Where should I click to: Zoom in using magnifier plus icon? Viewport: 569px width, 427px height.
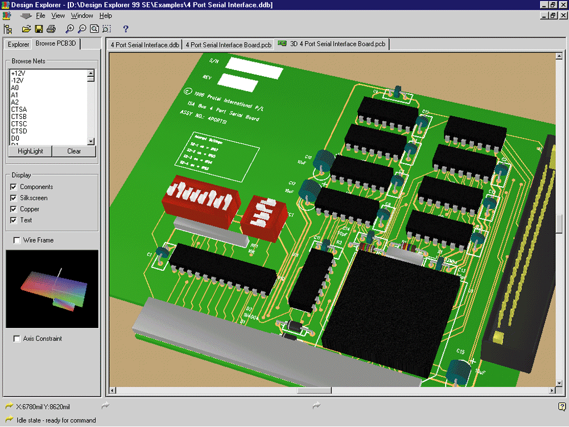point(69,29)
